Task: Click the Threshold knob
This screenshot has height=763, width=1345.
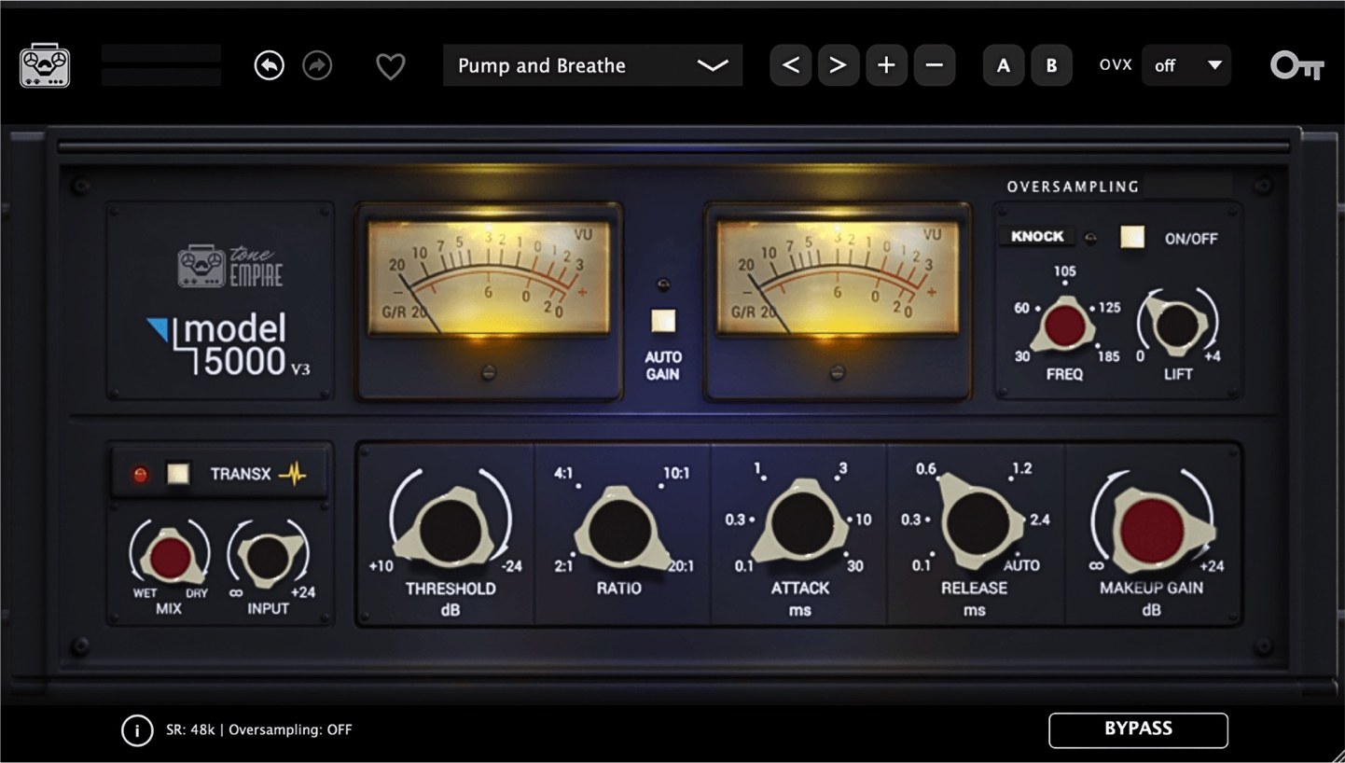Action: (x=451, y=529)
